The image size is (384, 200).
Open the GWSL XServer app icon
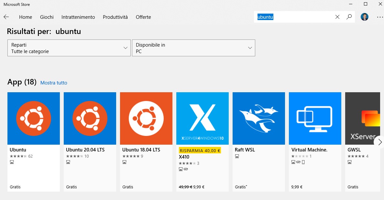click(362, 118)
